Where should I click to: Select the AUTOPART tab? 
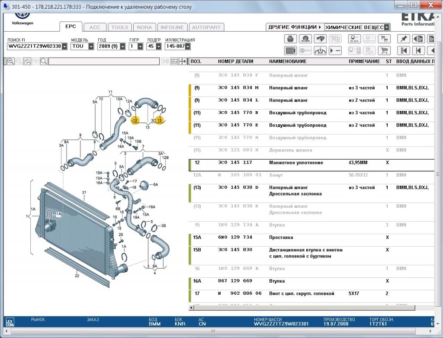(206, 27)
